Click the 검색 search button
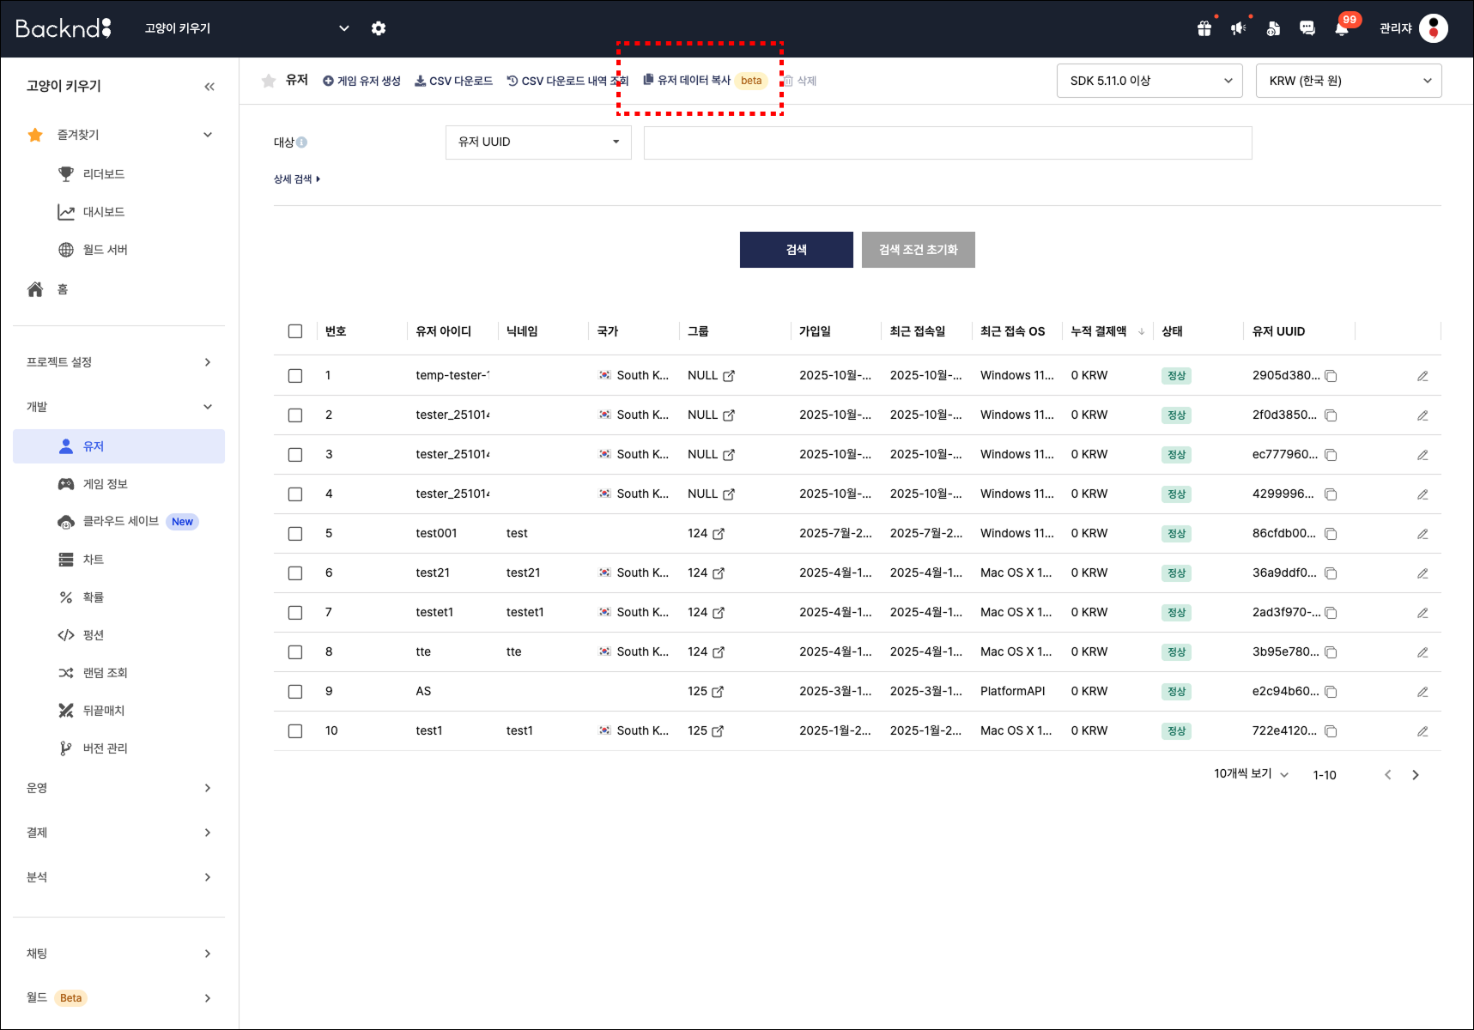The height and width of the screenshot is (1030, 1474). point(796,250)
